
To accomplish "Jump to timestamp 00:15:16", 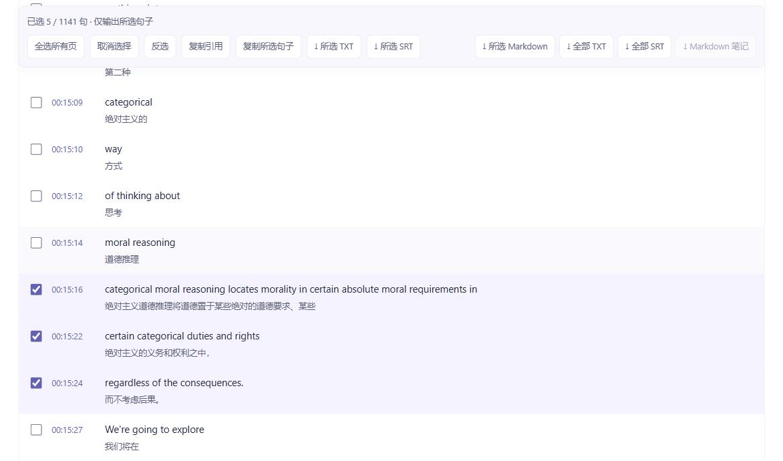I will click(x=67, y=290).
